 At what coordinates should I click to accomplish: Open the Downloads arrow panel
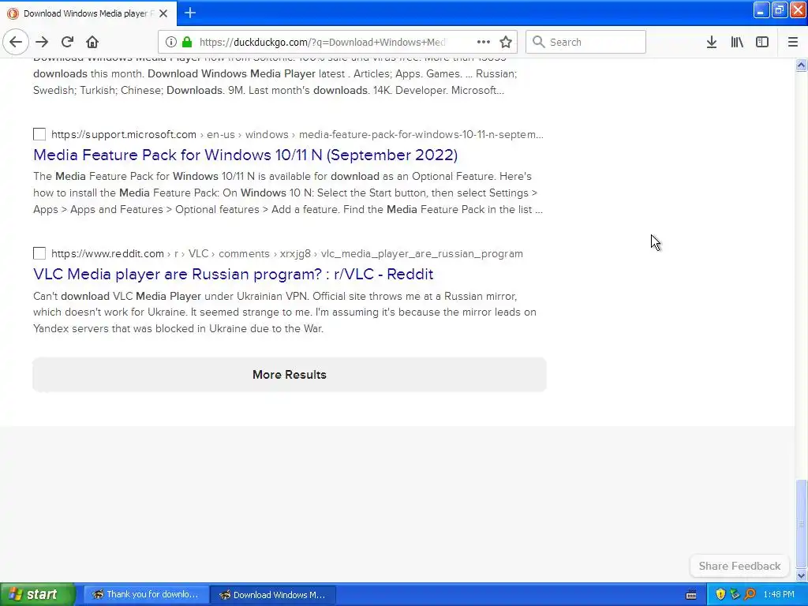tap(712, 42)
